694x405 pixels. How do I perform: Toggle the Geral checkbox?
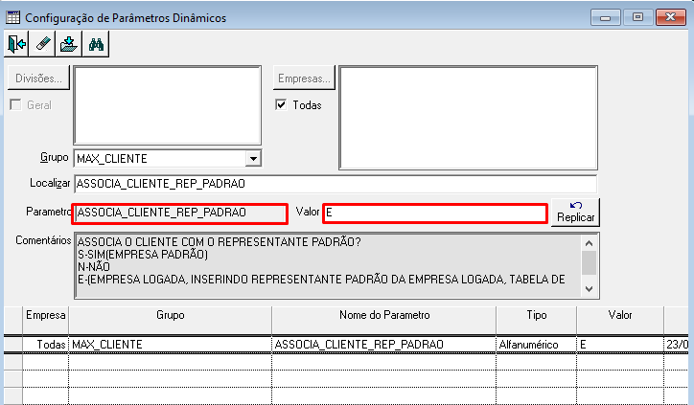coord(15,104)
